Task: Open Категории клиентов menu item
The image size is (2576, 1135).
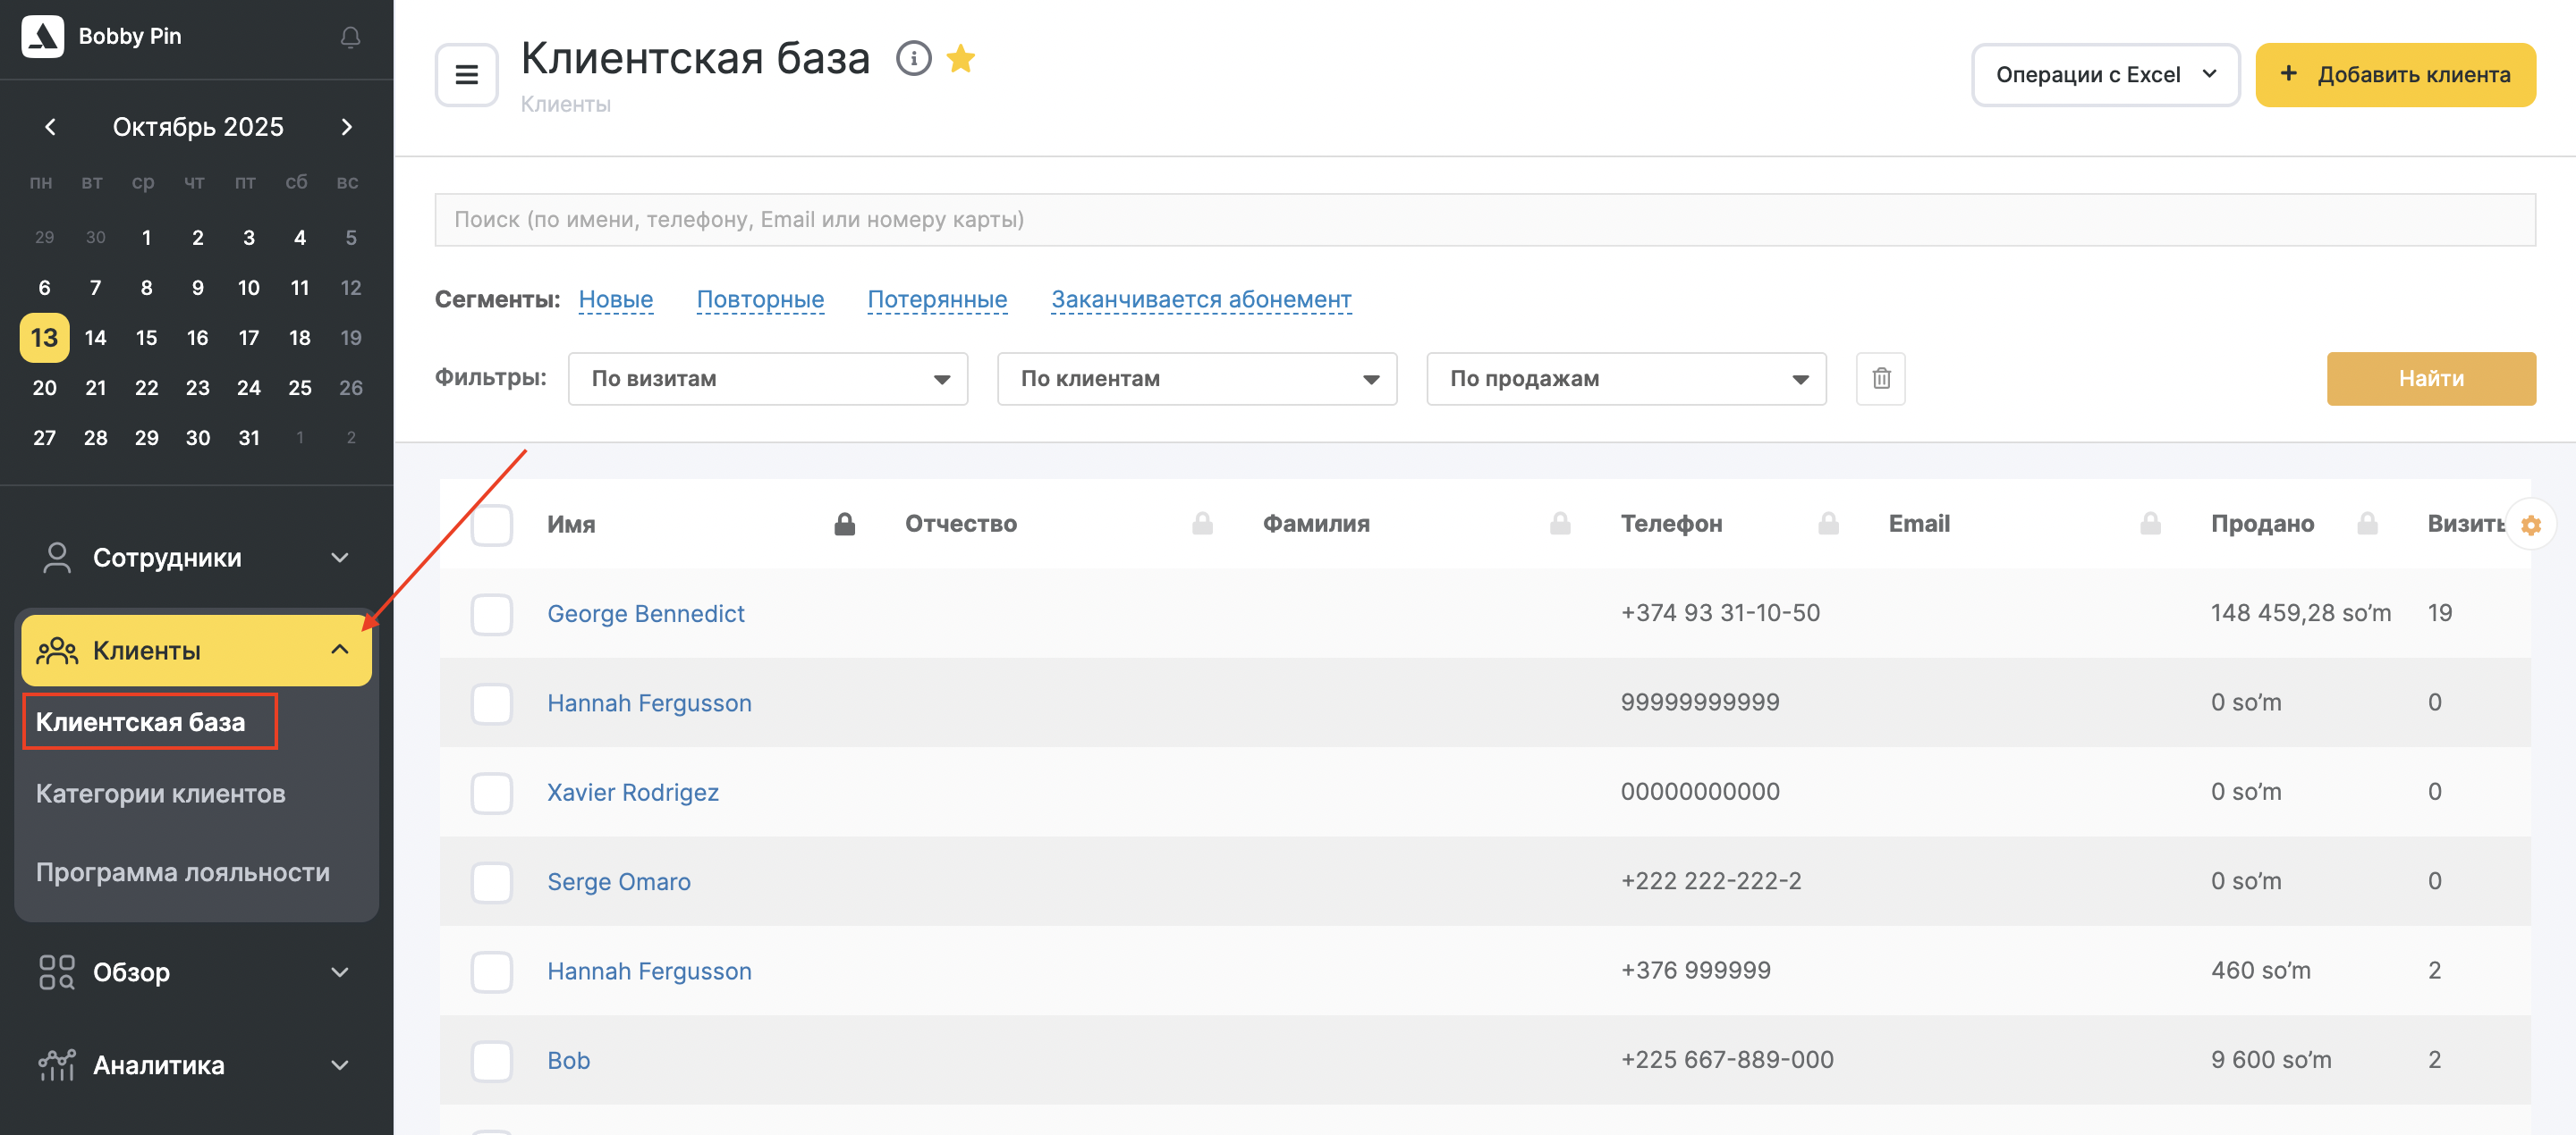Action: click(160, 794)
